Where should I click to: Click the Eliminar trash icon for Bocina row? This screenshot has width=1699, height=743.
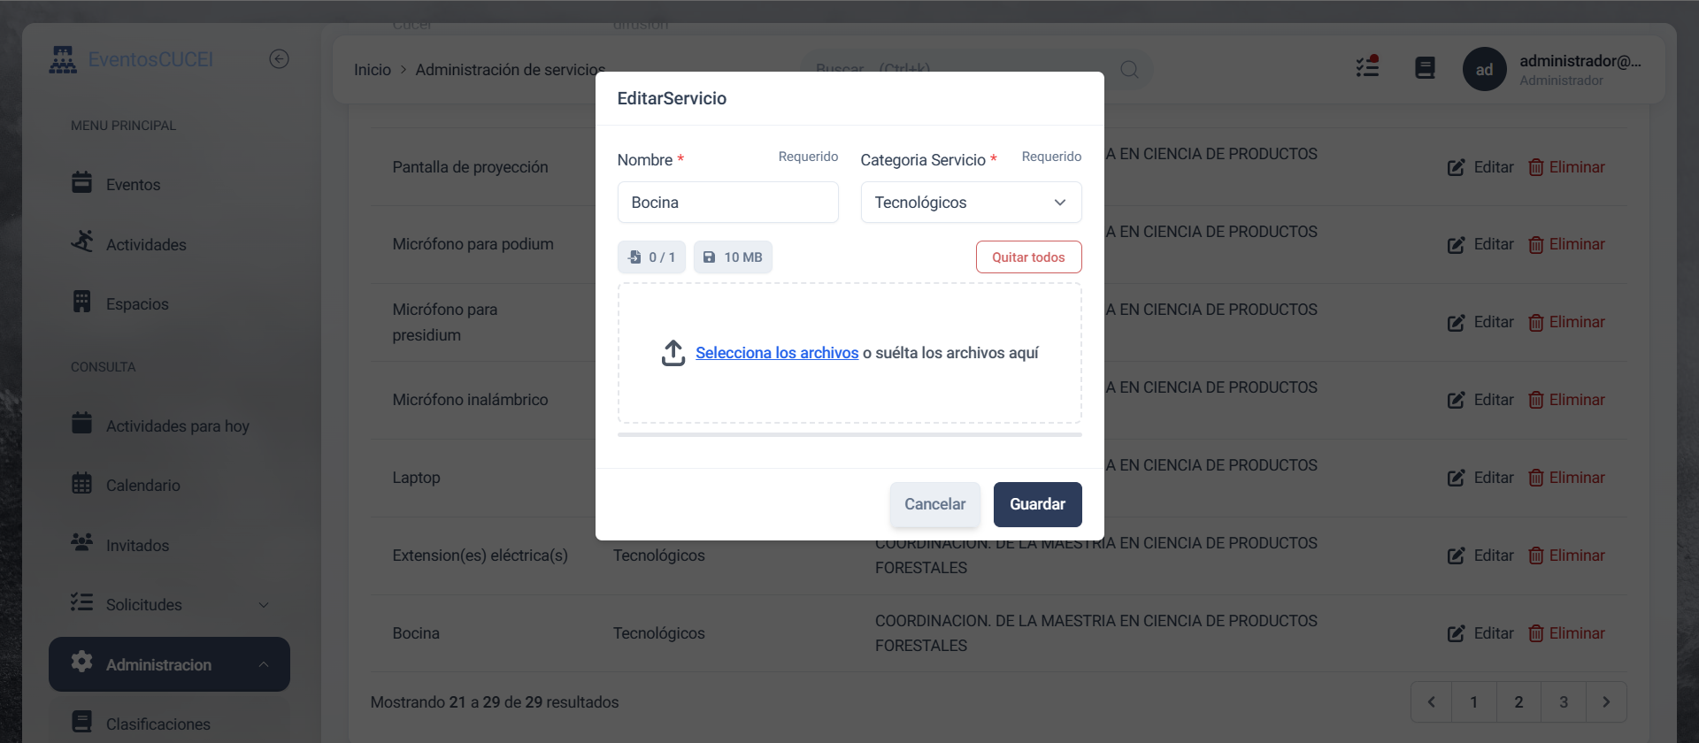pyautogui.click(x=1537, y=632)
